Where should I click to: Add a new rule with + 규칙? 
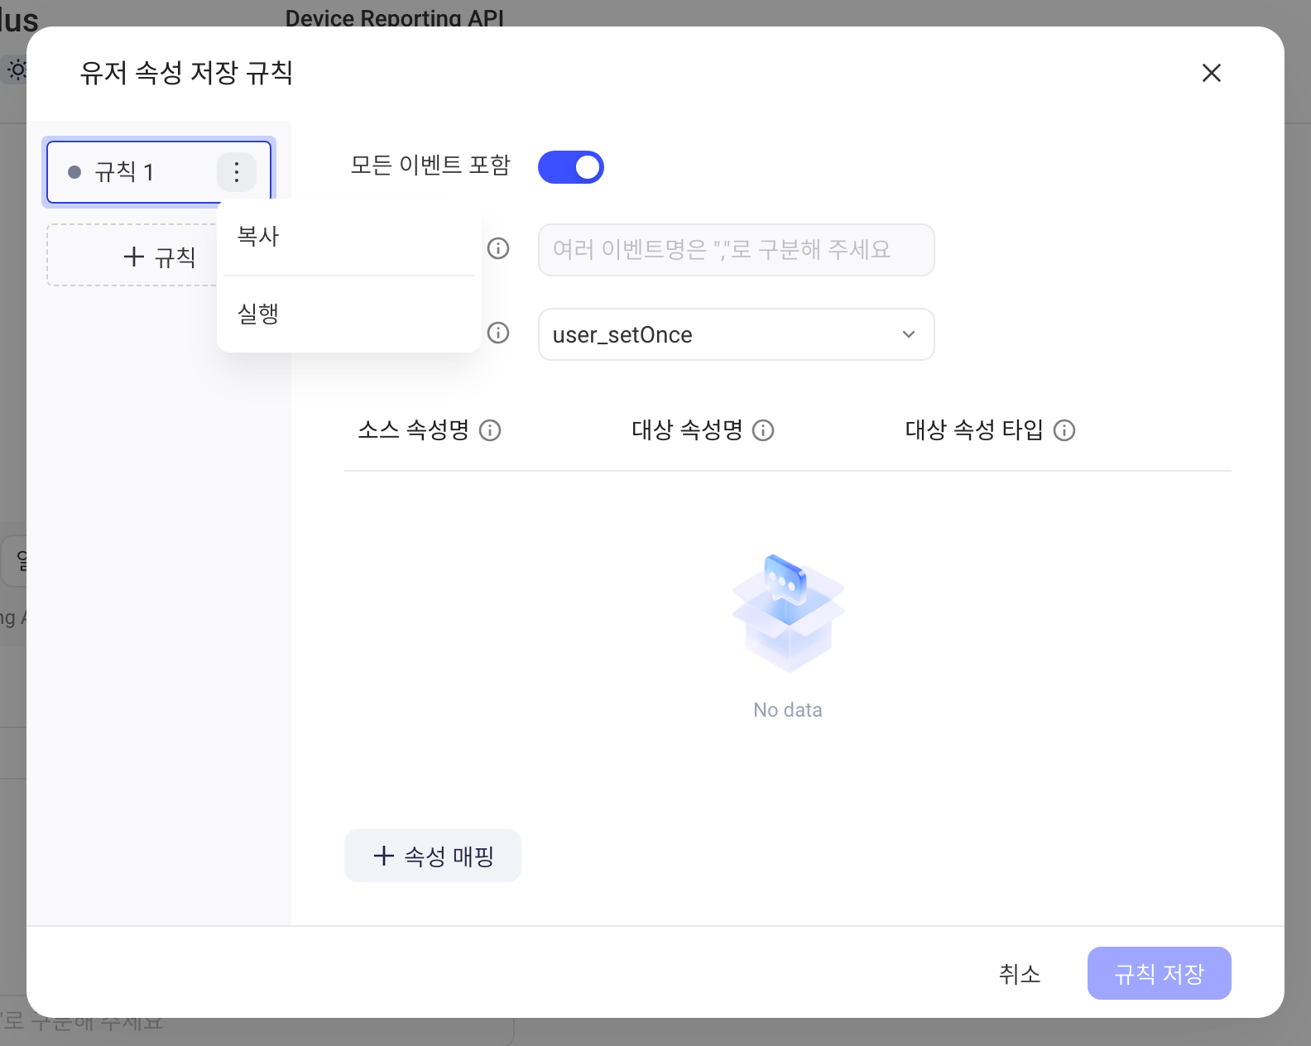[x=132, y=256]
